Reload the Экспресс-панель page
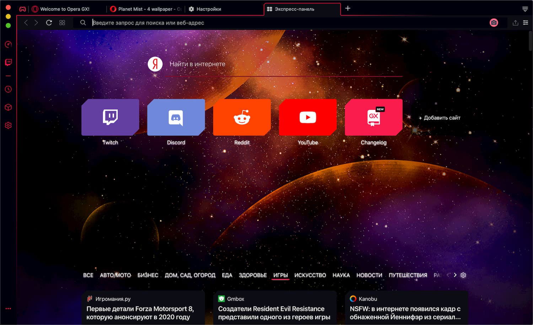This screenshot has height=325, width=533. tap(49, 22)
